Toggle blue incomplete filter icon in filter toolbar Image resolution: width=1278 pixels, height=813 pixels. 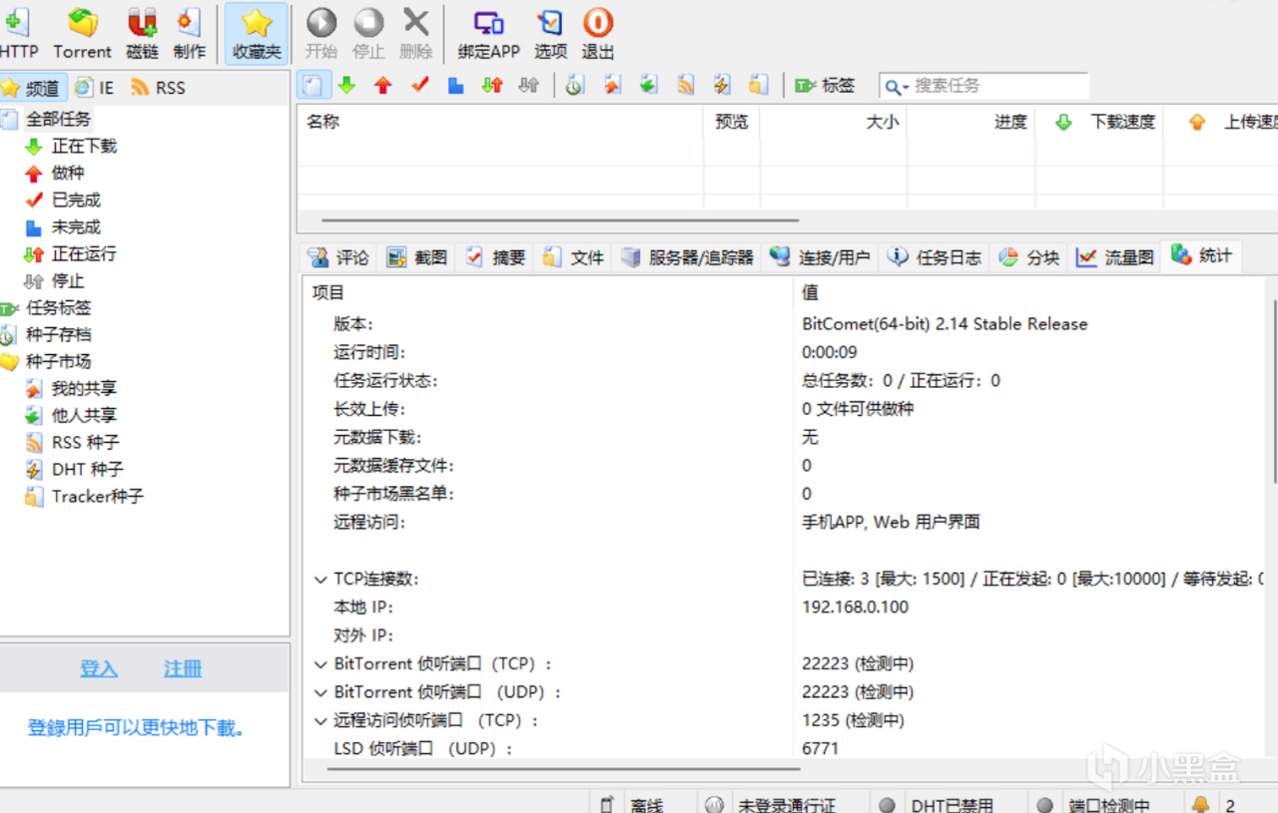tap(456, 86)
